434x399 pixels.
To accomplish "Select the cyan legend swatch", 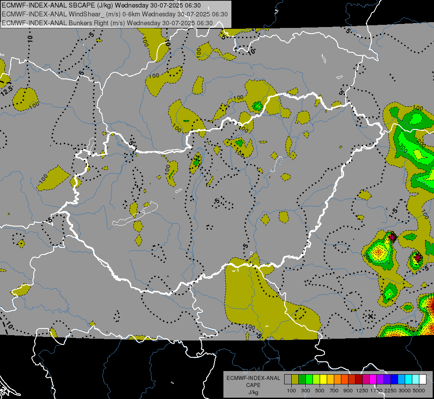I will (x=409, y=379).
